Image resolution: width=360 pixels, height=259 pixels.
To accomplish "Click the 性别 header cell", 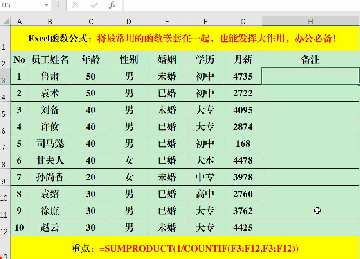I will (x=129, y=59).
